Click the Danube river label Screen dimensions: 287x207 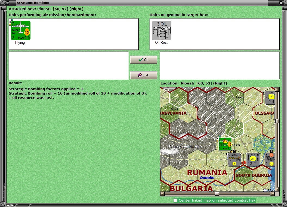click(x=207, y=178)
